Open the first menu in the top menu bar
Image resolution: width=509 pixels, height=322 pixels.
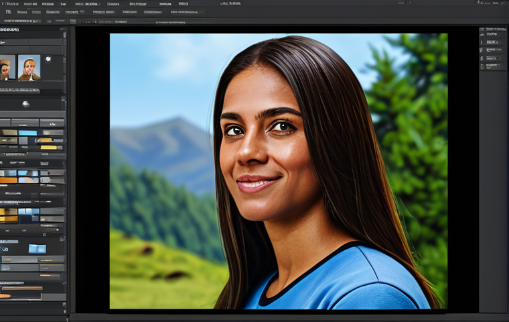pos(9,3)
